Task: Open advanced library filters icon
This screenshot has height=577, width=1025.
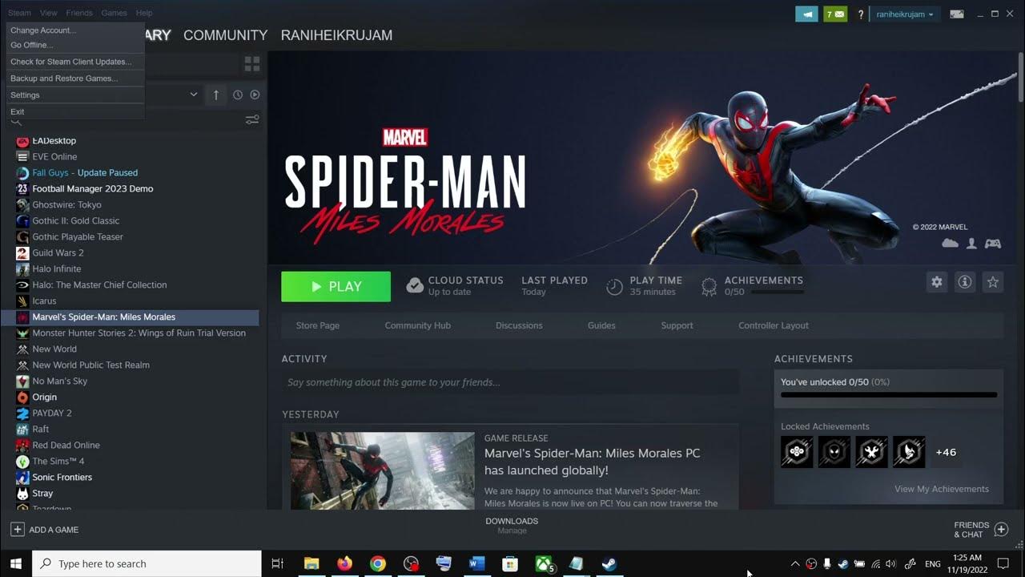Action: click(252, 119)
